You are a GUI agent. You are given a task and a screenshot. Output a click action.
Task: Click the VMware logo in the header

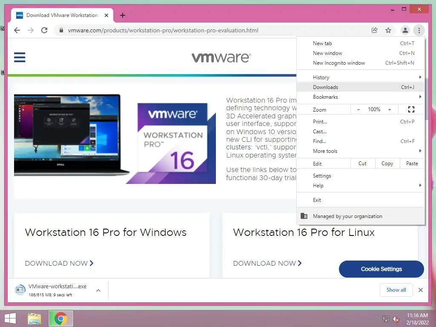(221, 57)
